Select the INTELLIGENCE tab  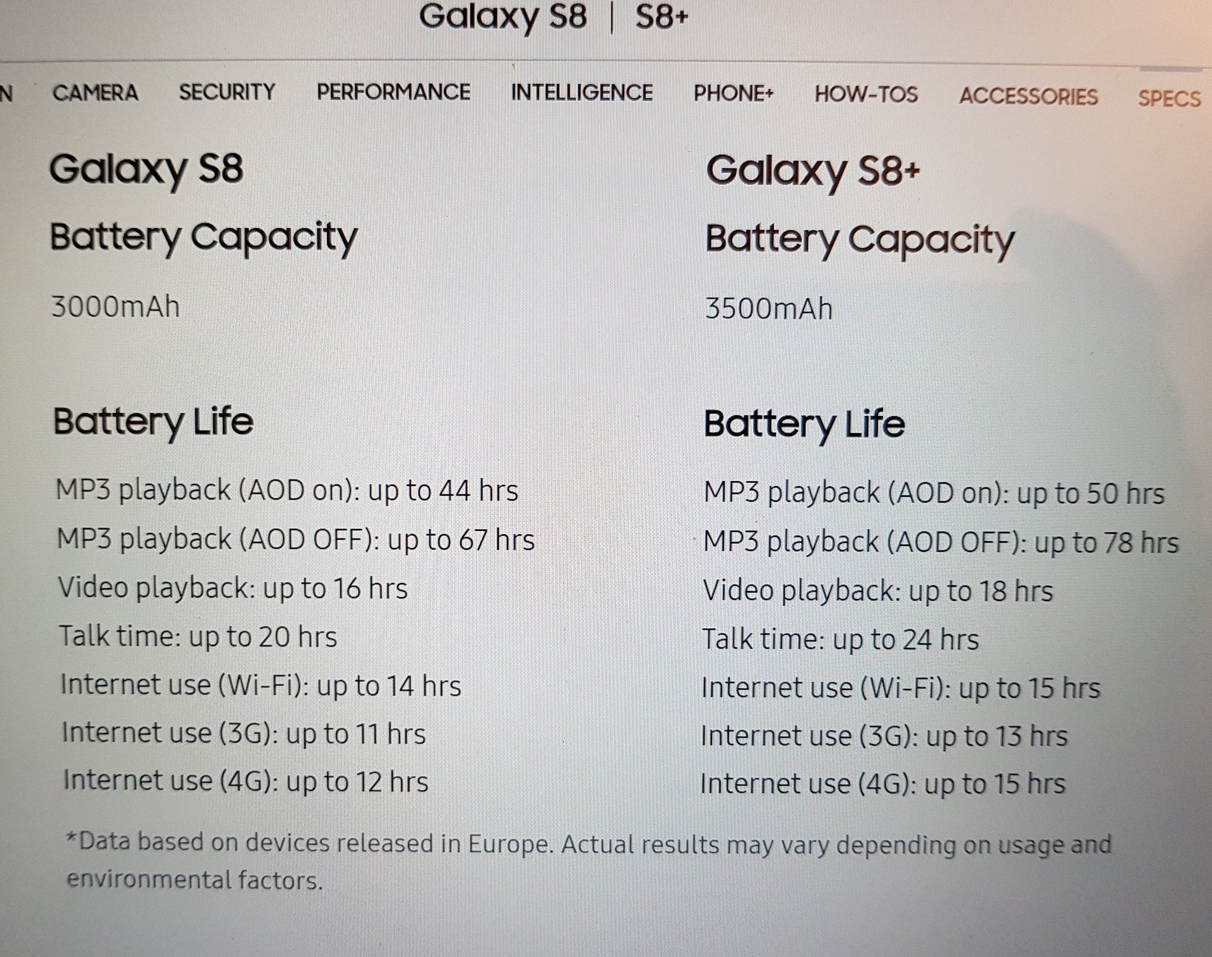click(581, 93)
